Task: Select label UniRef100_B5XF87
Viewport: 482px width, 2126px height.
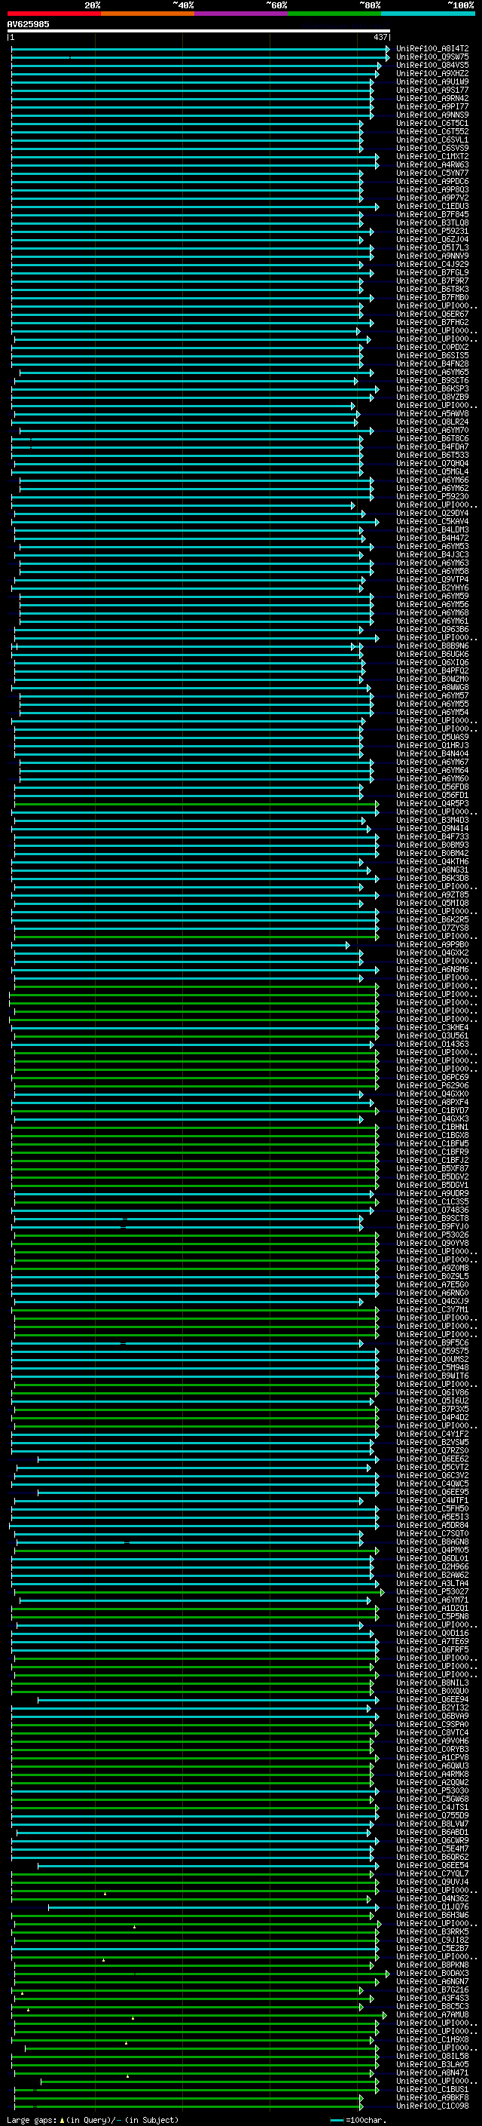Action: tap(432, 1169)
